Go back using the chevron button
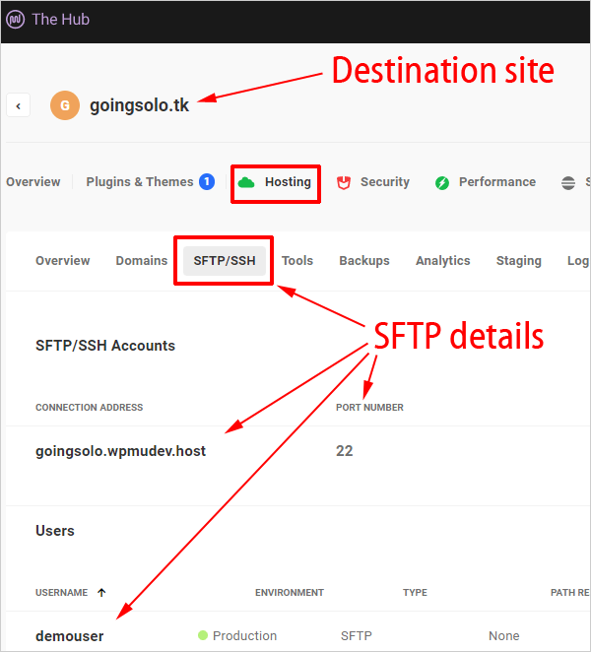The image size is (591, 652). 19,105
